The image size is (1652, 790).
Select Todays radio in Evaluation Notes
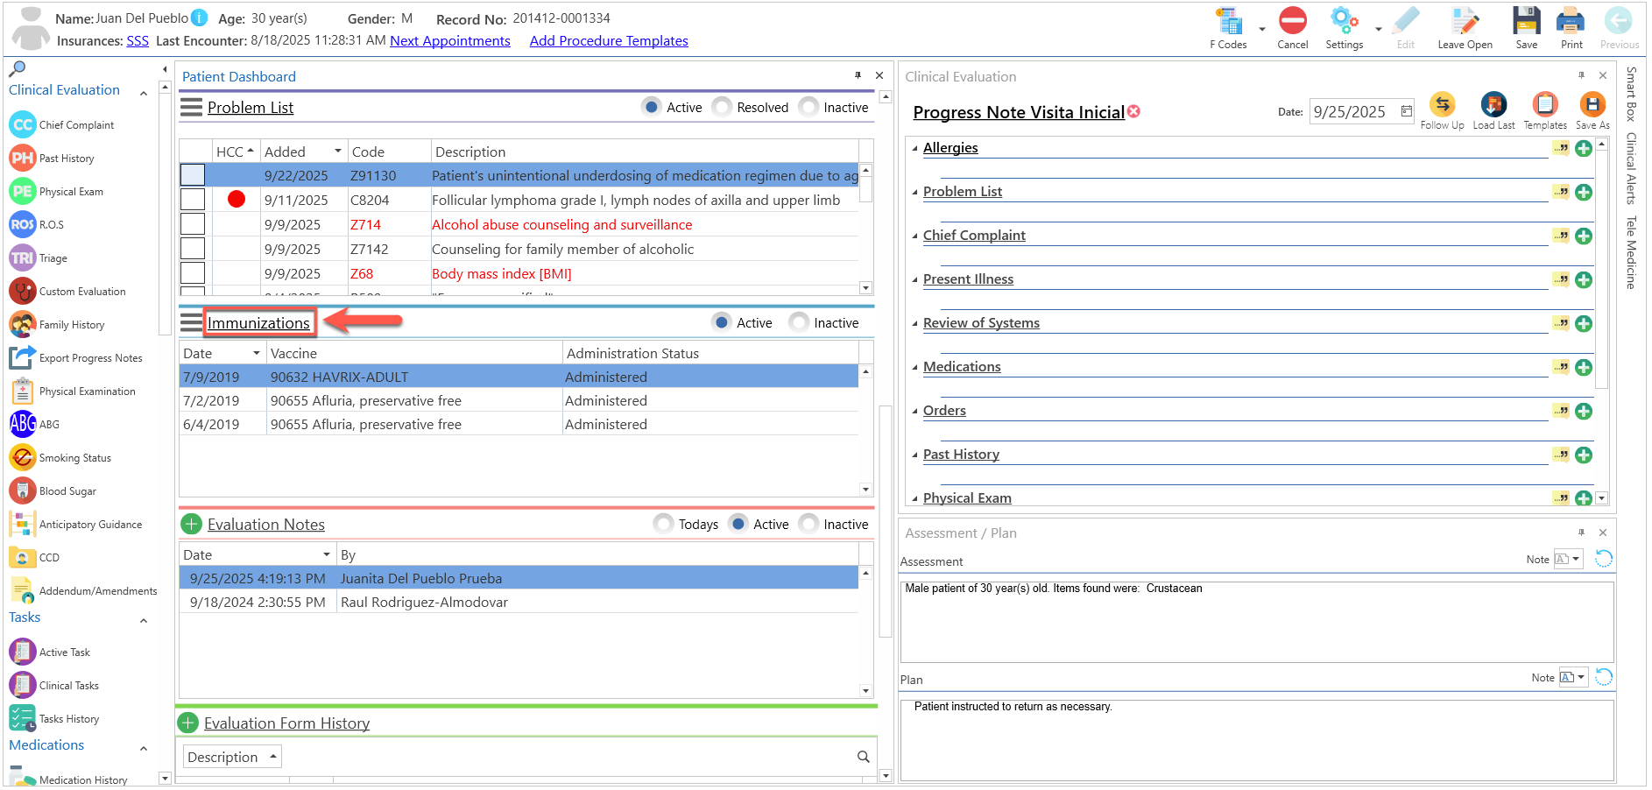[x=663, y=524]
